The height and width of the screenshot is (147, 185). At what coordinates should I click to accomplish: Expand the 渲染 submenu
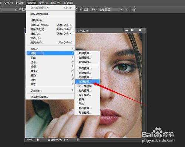(50, 75)
